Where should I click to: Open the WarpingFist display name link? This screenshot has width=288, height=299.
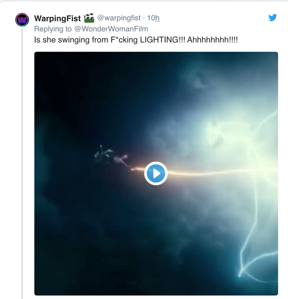coord(58,18)
